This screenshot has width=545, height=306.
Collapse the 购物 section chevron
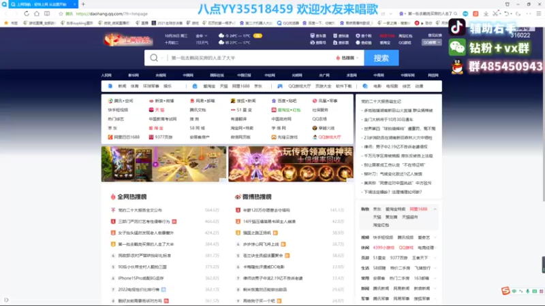click(435, 209)
